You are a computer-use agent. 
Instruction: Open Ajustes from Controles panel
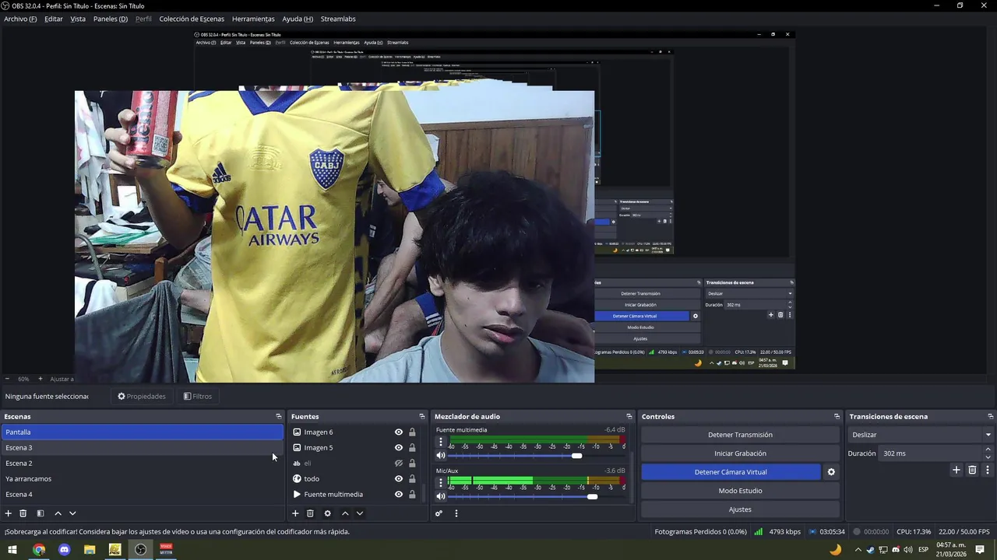click(x=740, y=509)
